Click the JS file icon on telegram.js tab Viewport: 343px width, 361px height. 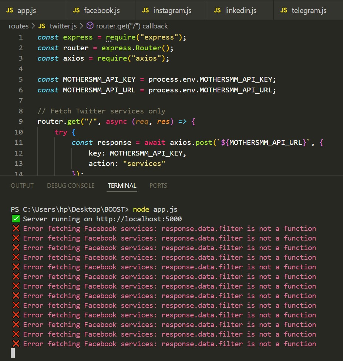284,10
